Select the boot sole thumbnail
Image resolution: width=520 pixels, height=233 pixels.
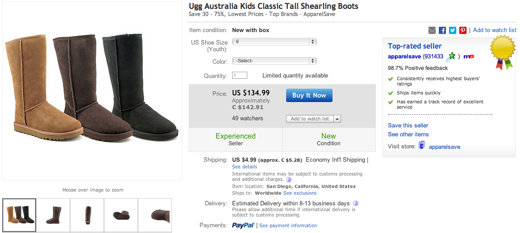pos(121,215)
